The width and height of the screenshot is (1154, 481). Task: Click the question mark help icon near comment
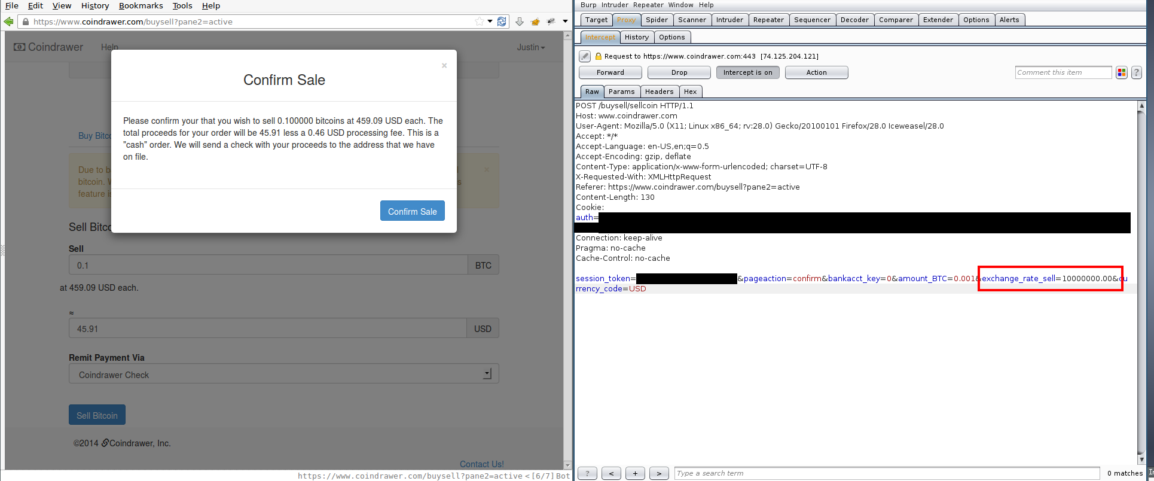pyautogui.click(x=1137, y=72)
